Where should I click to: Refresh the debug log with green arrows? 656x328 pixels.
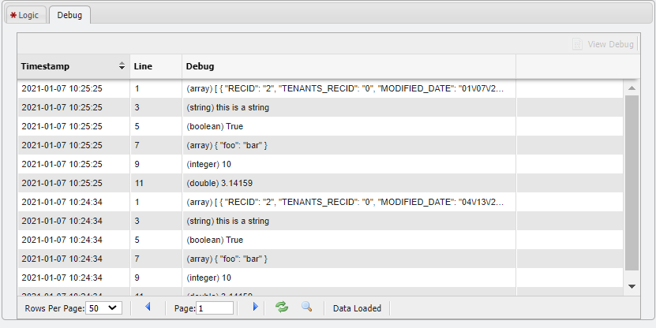tap(282, 307)
